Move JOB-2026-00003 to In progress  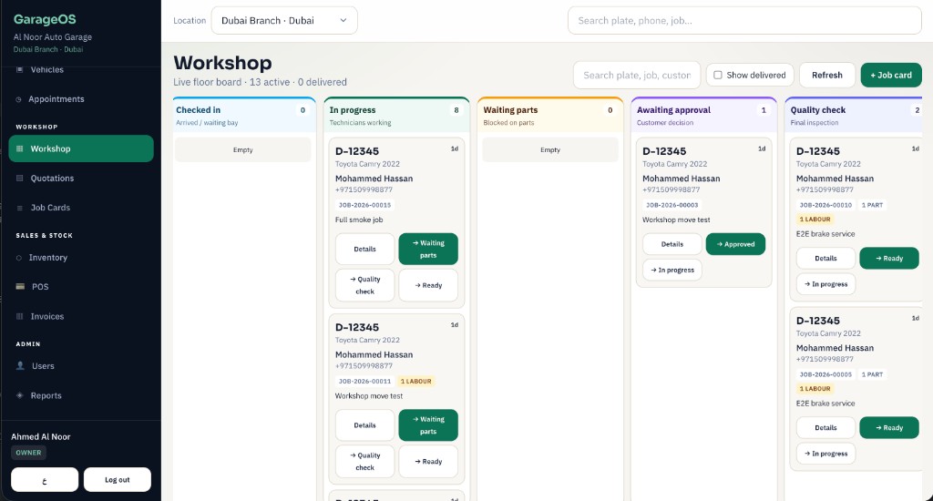(672, 270)
